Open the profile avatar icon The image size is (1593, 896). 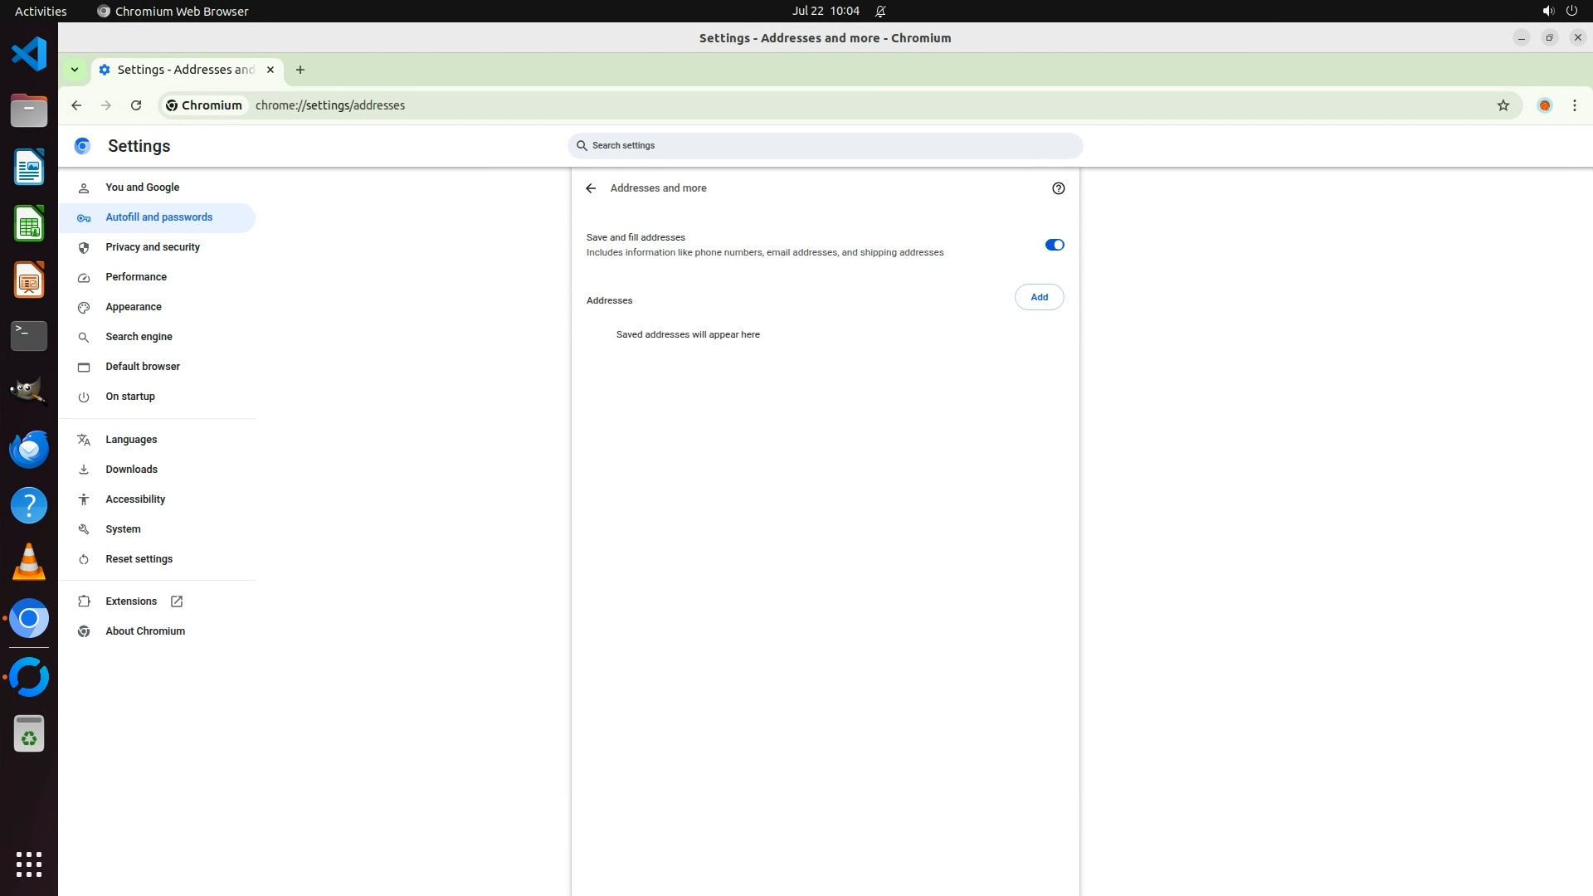[1544, 105]
